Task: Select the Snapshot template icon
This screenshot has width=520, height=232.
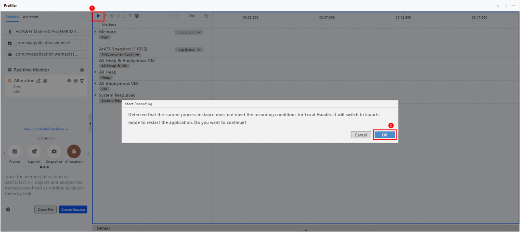Action: 54,151
